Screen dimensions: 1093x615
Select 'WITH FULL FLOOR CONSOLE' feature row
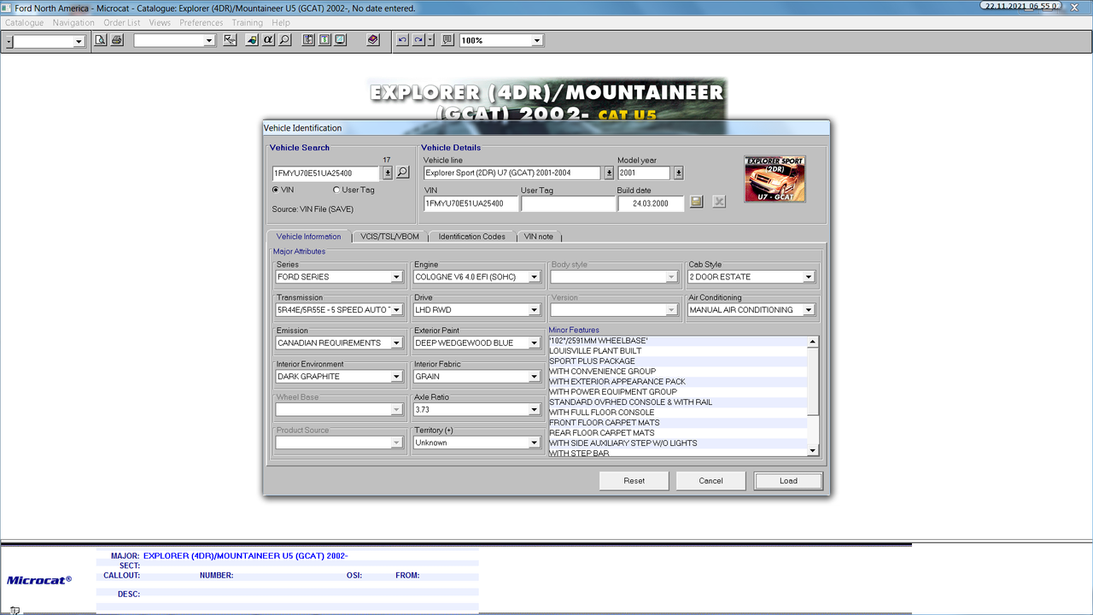(x=678, y=413)
